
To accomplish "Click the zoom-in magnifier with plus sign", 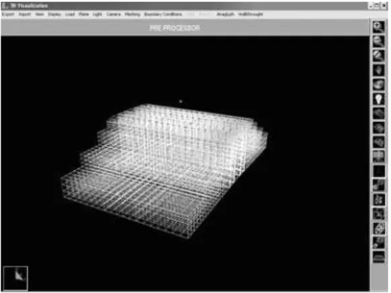I will [378, 27].
